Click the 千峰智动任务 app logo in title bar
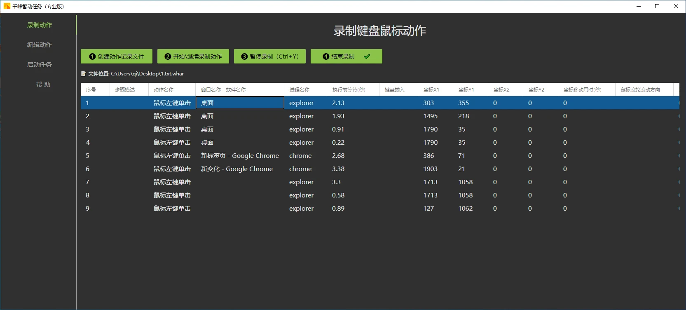Screen dimensions: 686x310 pyautogui.click(x=7, y=6)
